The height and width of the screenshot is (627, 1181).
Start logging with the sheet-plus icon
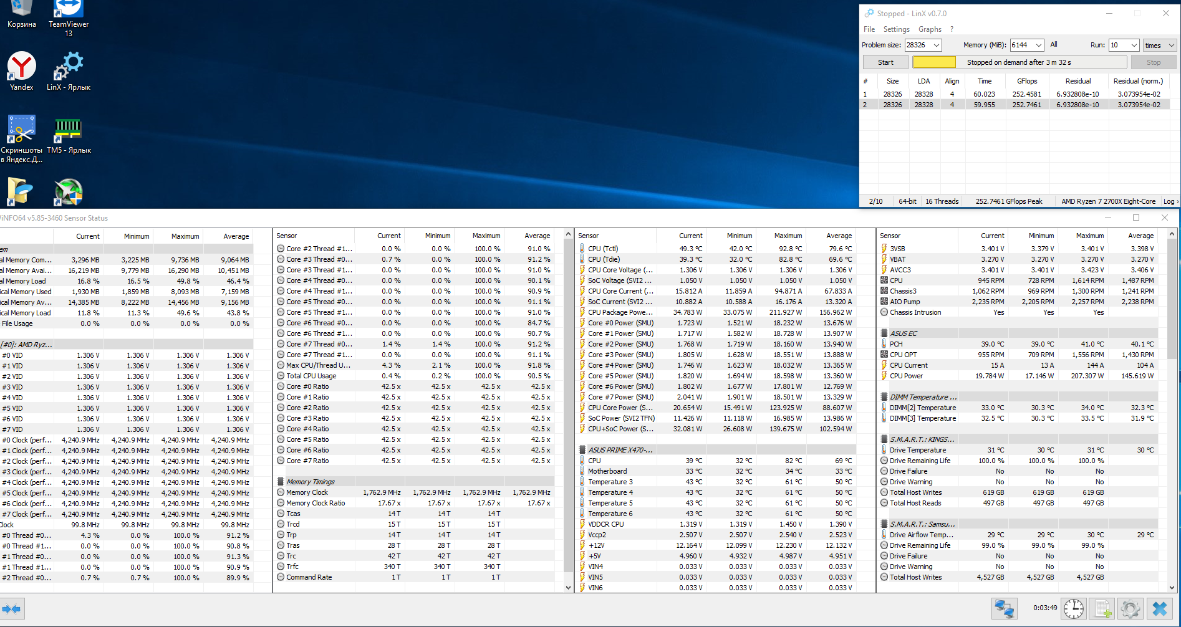coord(1102,609)
